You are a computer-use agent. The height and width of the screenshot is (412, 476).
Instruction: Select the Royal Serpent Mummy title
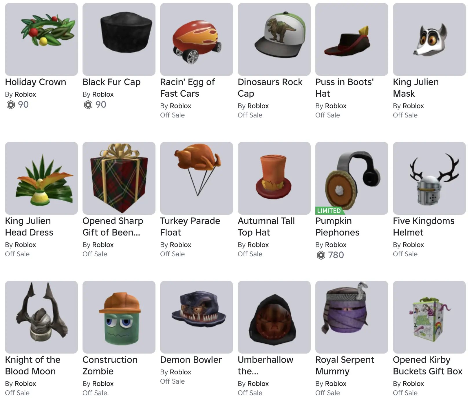pyautogui.click(x=345, y=365)
